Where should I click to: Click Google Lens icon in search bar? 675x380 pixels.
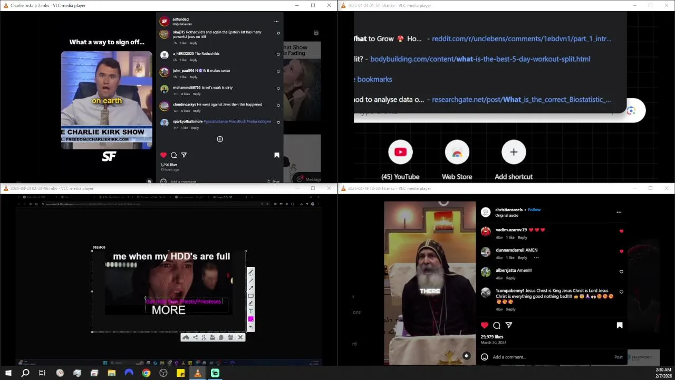(631, 111)
